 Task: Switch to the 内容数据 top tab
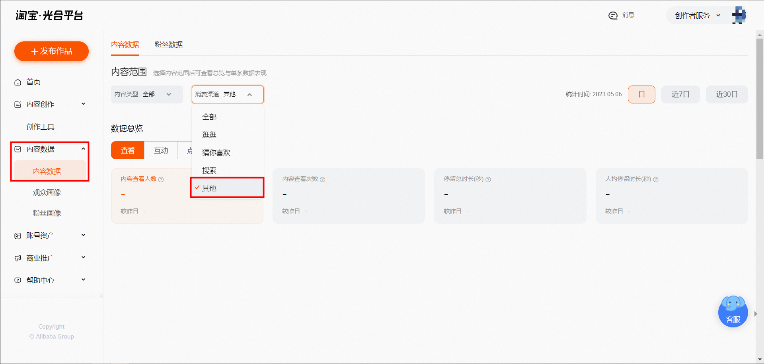[x=125, y=45]
